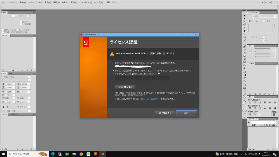Click vertical distribute top icon in 整列 panel

coord(250,108)
